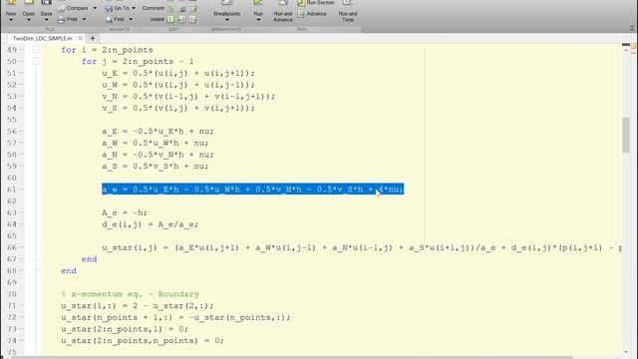
Task: Click on line 'u_E = 0.5*(u(i,j) + u(i,j+1));'
Action: click(178, 73)
